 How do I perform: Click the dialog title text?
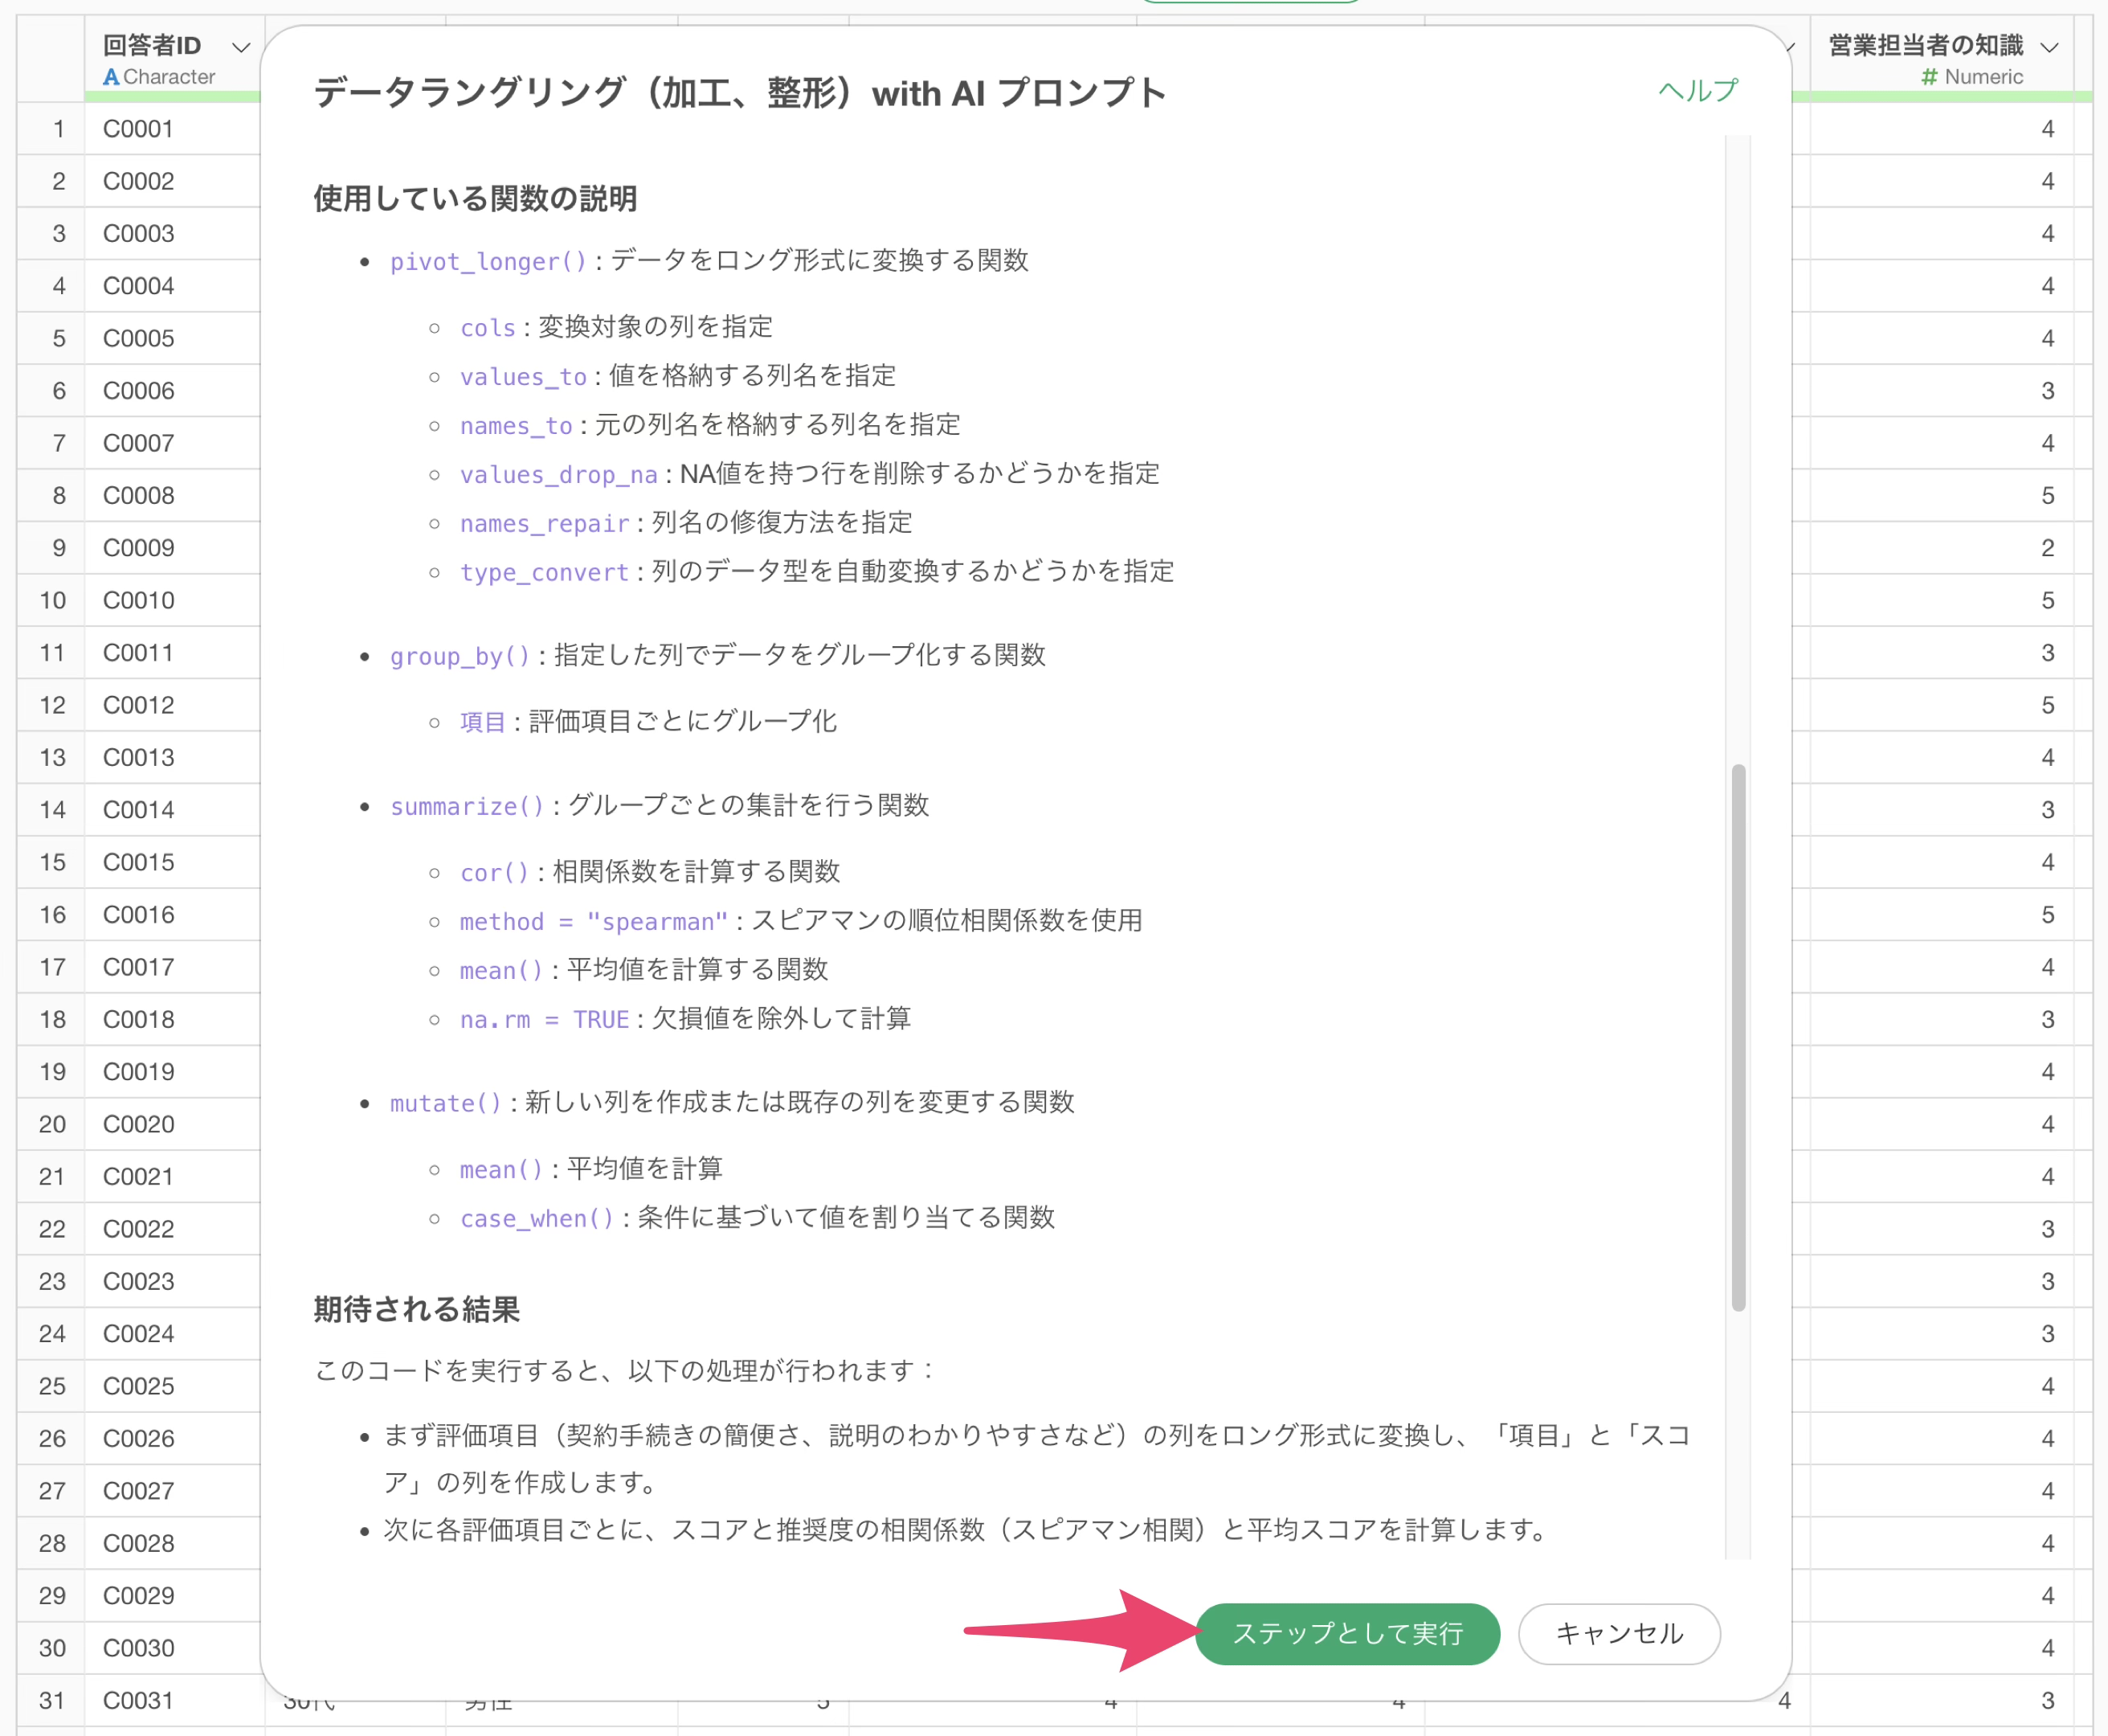click(740, 93)
